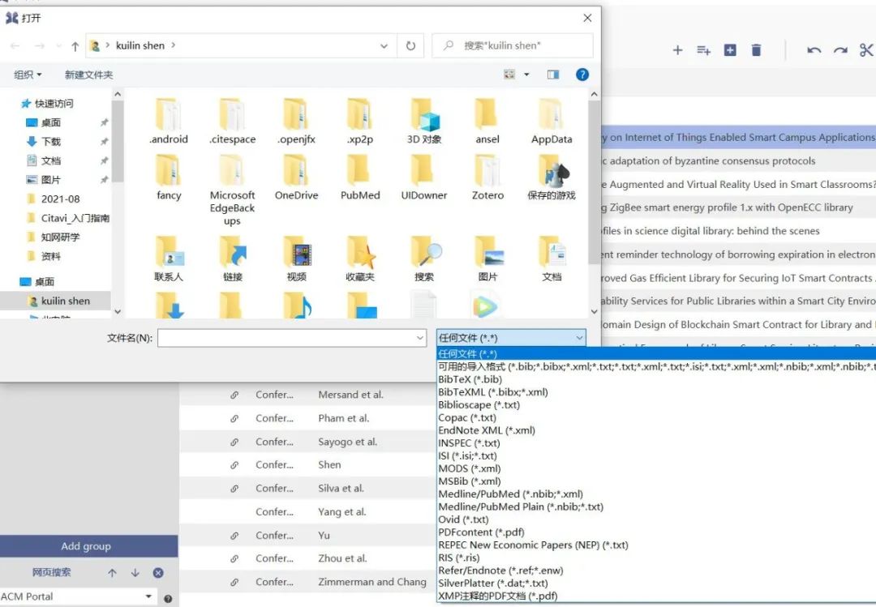The image size is (876, 607).
Task: Select 知网研学 in navigation pane
Action: [60, 237]
